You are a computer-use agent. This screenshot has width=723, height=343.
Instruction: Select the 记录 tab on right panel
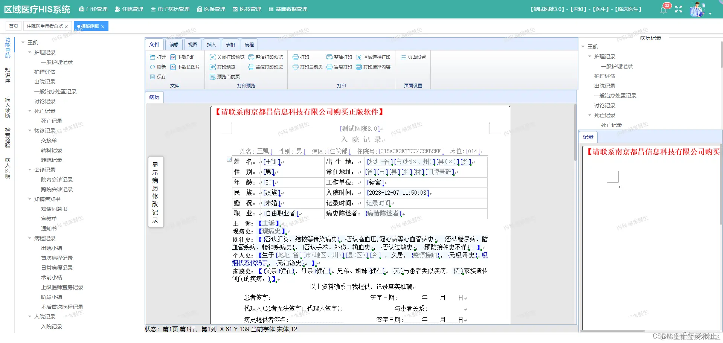(588, 137)
